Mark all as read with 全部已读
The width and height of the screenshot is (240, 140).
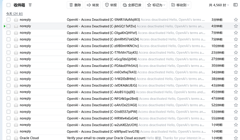tap(132, 5)
